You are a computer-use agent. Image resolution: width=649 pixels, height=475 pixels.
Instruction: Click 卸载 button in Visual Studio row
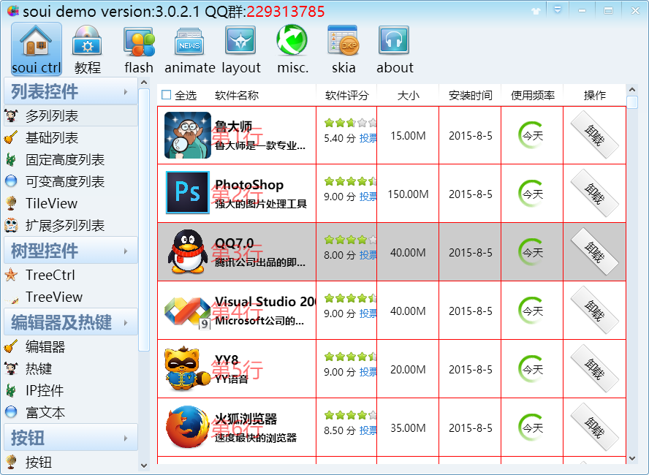[595, 311]
